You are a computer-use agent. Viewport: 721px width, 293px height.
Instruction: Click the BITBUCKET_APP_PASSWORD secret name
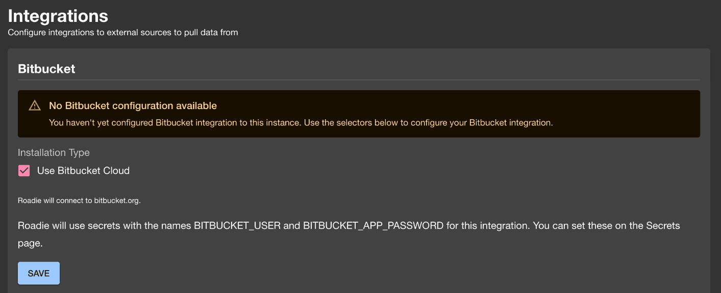(373, 225)
